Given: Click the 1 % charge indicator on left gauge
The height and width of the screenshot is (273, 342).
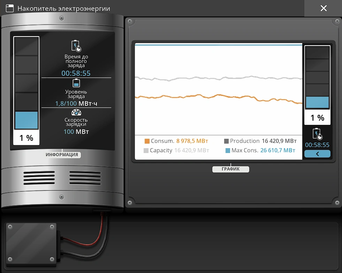Looking at the screenshot, I should 26,138.
